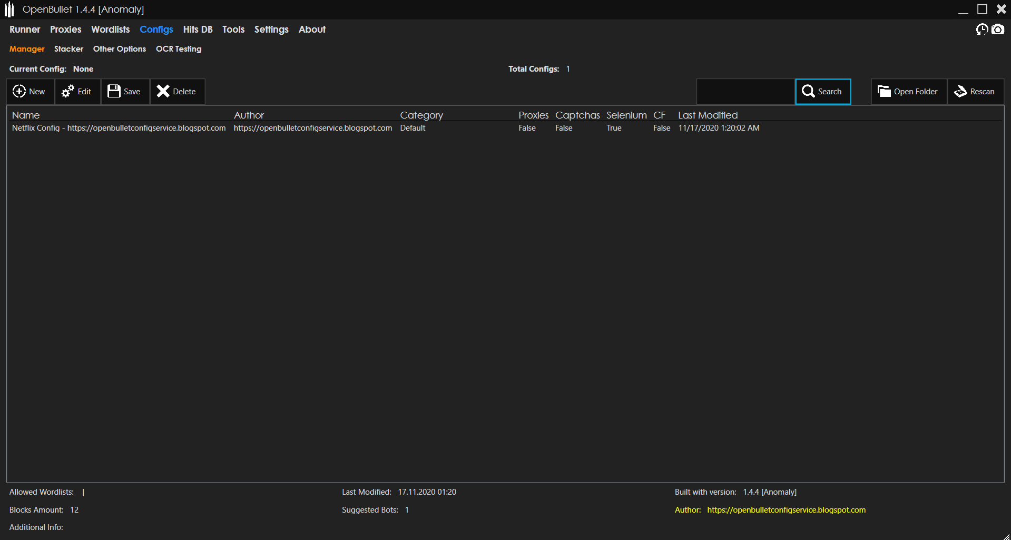Image resolution: width=1011 pixels, height=540 pixels.
Task: Sort configs by the CF column header
Action: 660,115
